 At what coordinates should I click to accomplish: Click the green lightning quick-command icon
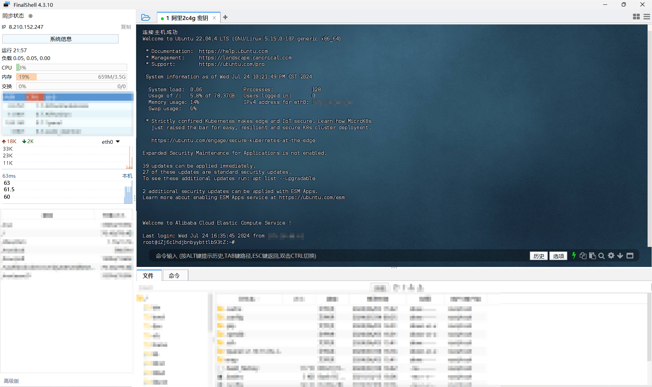[574, 256]
